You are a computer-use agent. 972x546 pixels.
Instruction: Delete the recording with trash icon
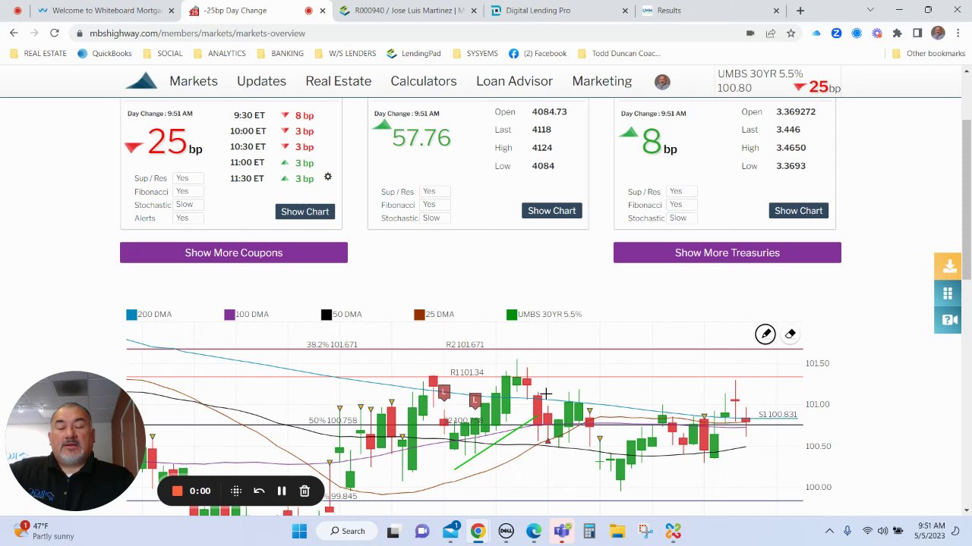pos(305,491)
